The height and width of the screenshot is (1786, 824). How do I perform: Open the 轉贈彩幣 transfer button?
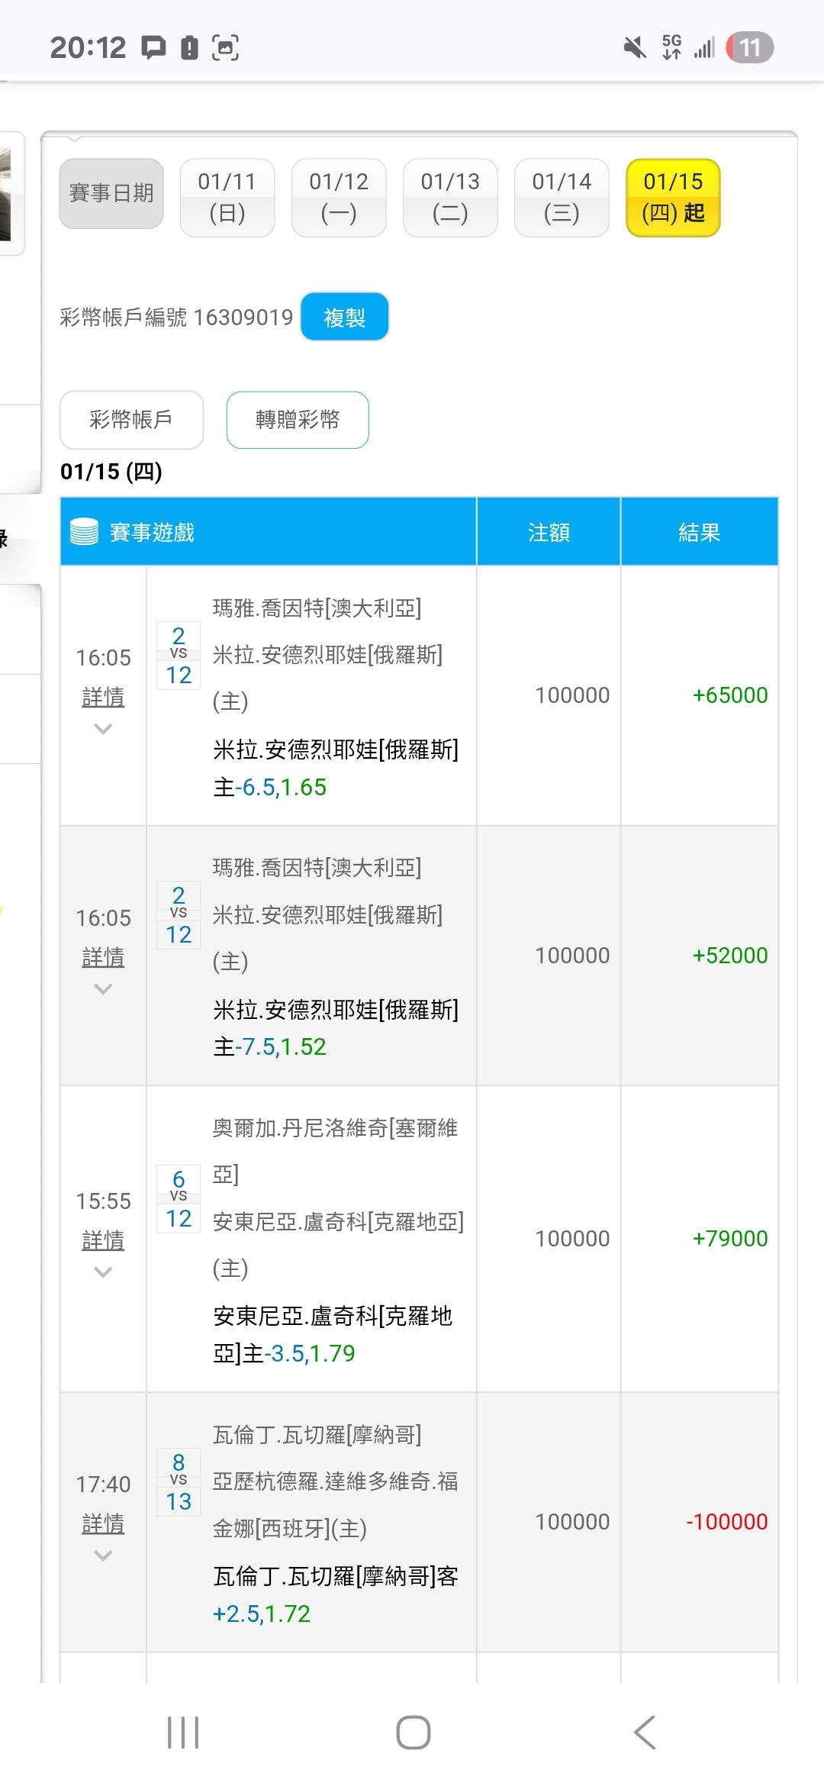(298, 420)
